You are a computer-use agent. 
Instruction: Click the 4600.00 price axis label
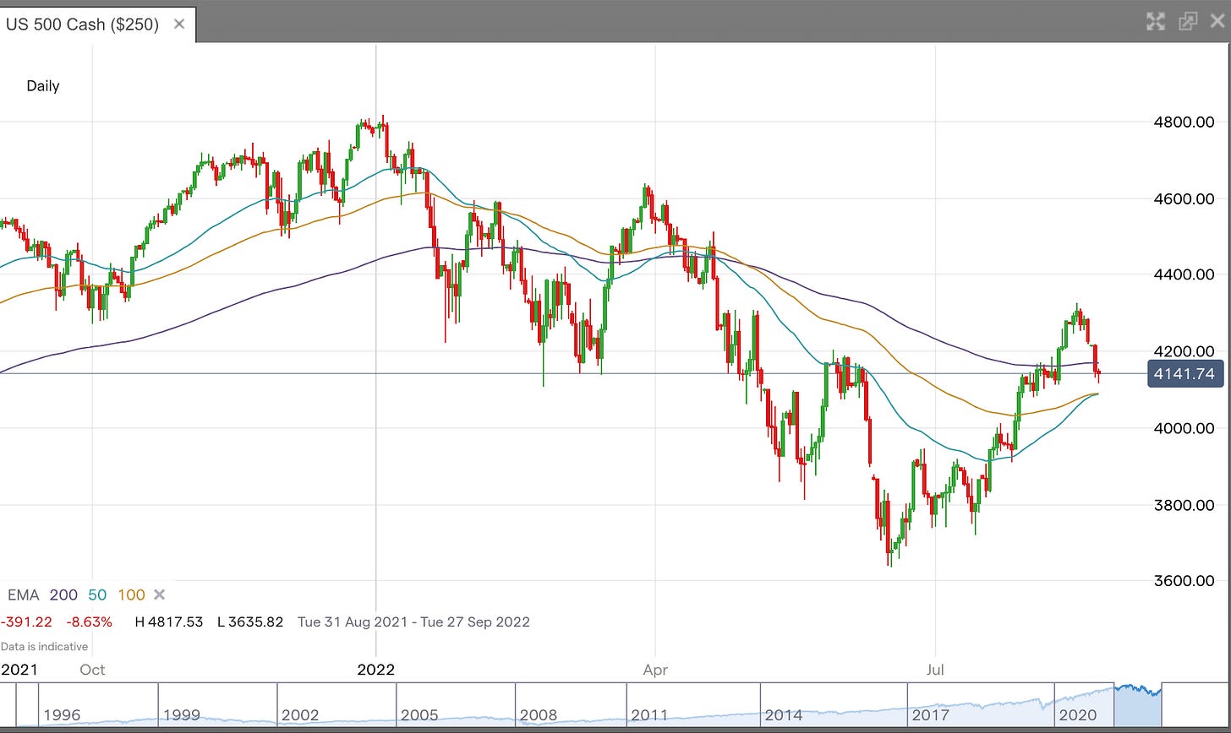[1184, 198]
